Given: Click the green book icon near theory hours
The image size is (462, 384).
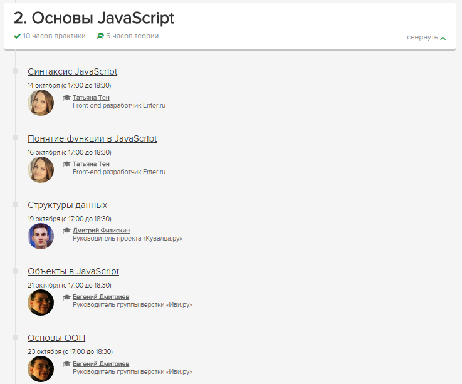Looking at the screenshot, I should click(100, 36).
